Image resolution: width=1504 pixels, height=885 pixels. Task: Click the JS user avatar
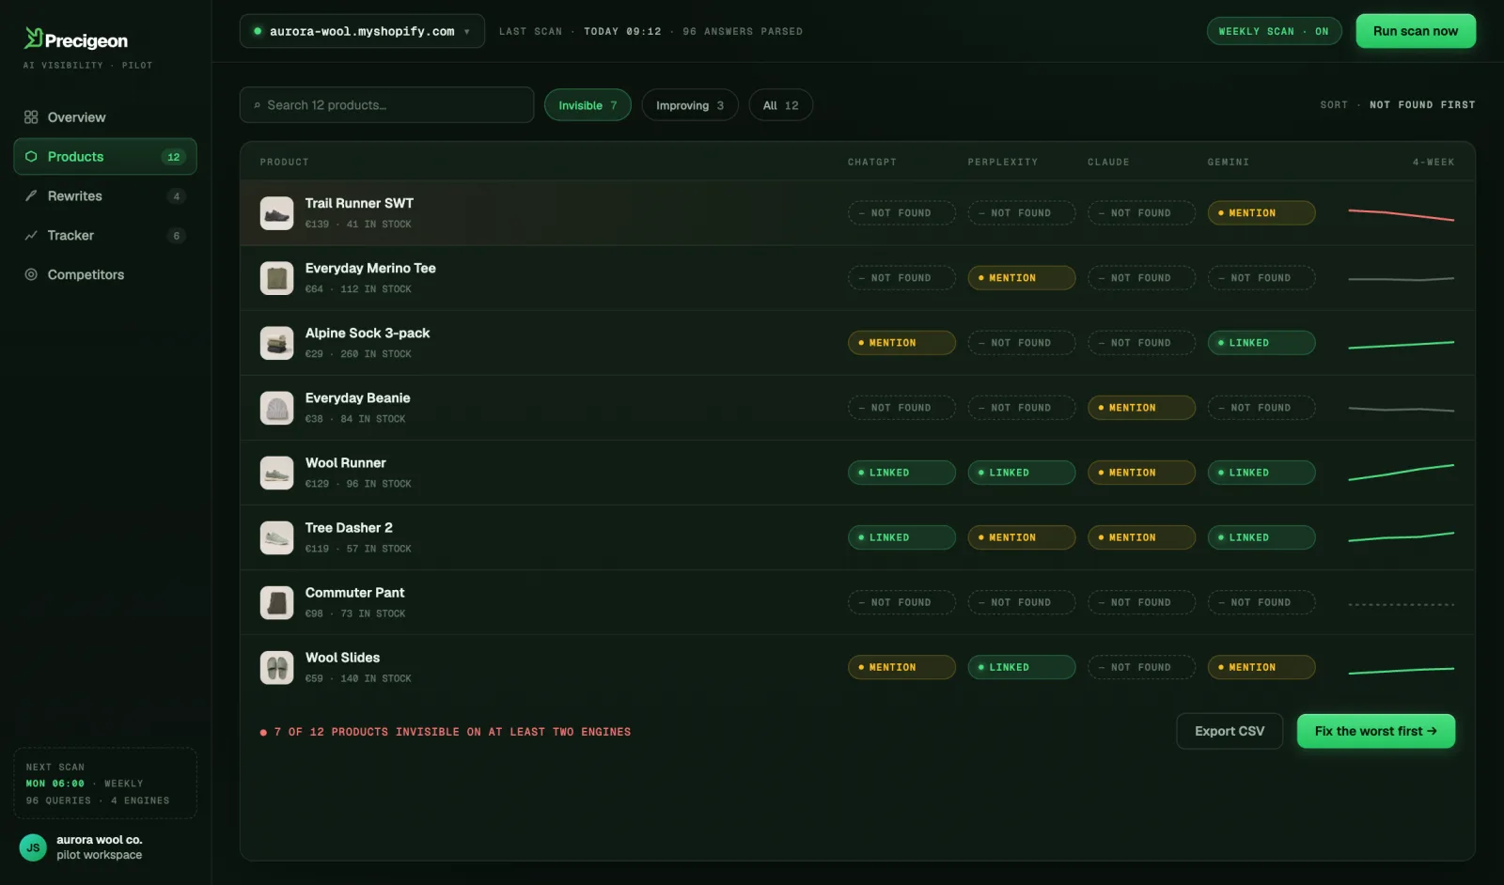point(33,847)
